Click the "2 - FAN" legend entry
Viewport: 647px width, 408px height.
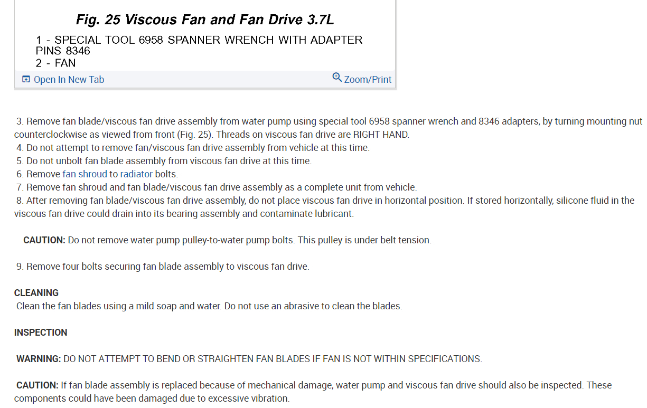pyautogui.click(x=55, y=63)
